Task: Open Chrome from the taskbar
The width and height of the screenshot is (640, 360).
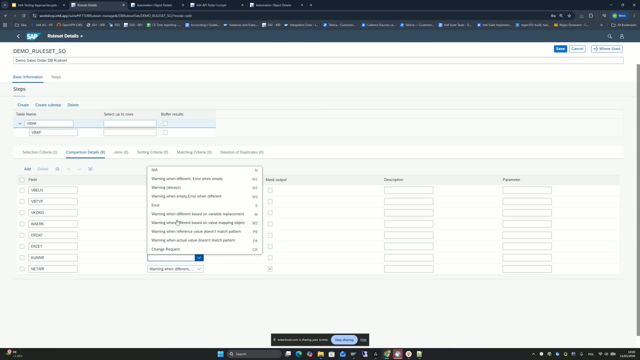Action: pyautogui.click(x=387, y=354)
